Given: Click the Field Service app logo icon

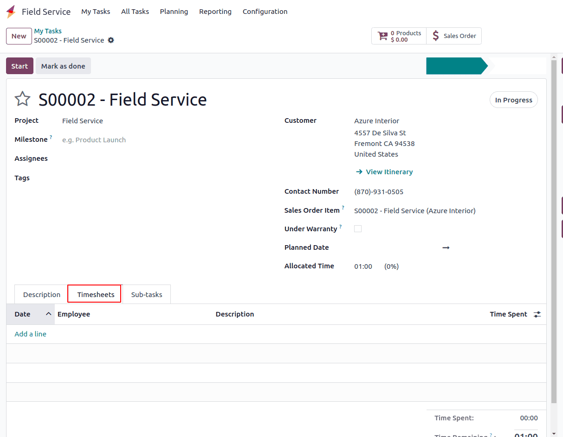Looking at the screenshot, I should click(11, 12).
